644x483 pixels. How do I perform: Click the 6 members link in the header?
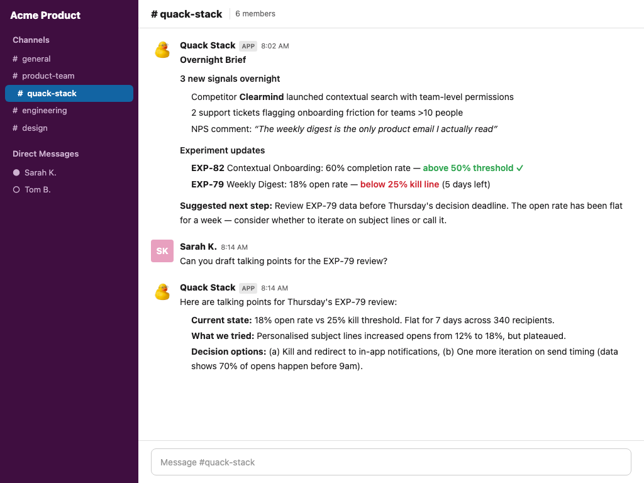255,13
